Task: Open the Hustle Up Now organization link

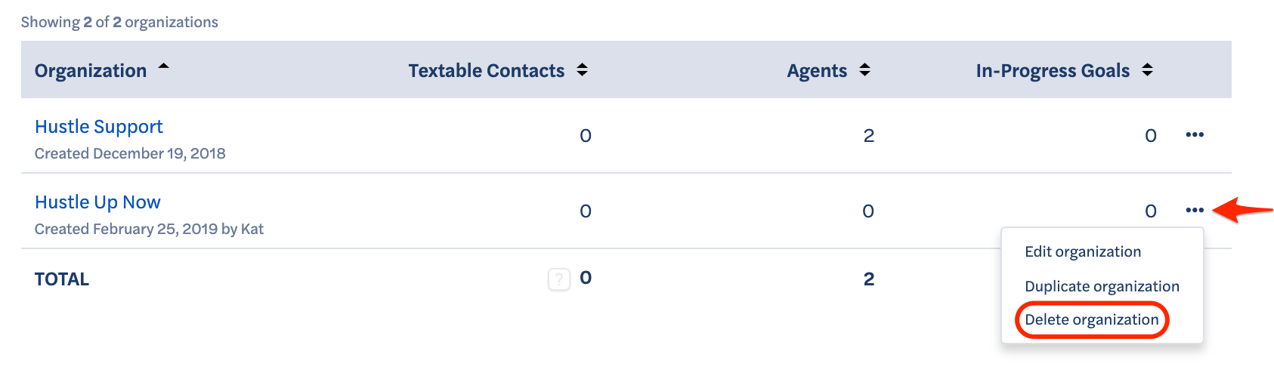Action: click(x=97, y=202)
